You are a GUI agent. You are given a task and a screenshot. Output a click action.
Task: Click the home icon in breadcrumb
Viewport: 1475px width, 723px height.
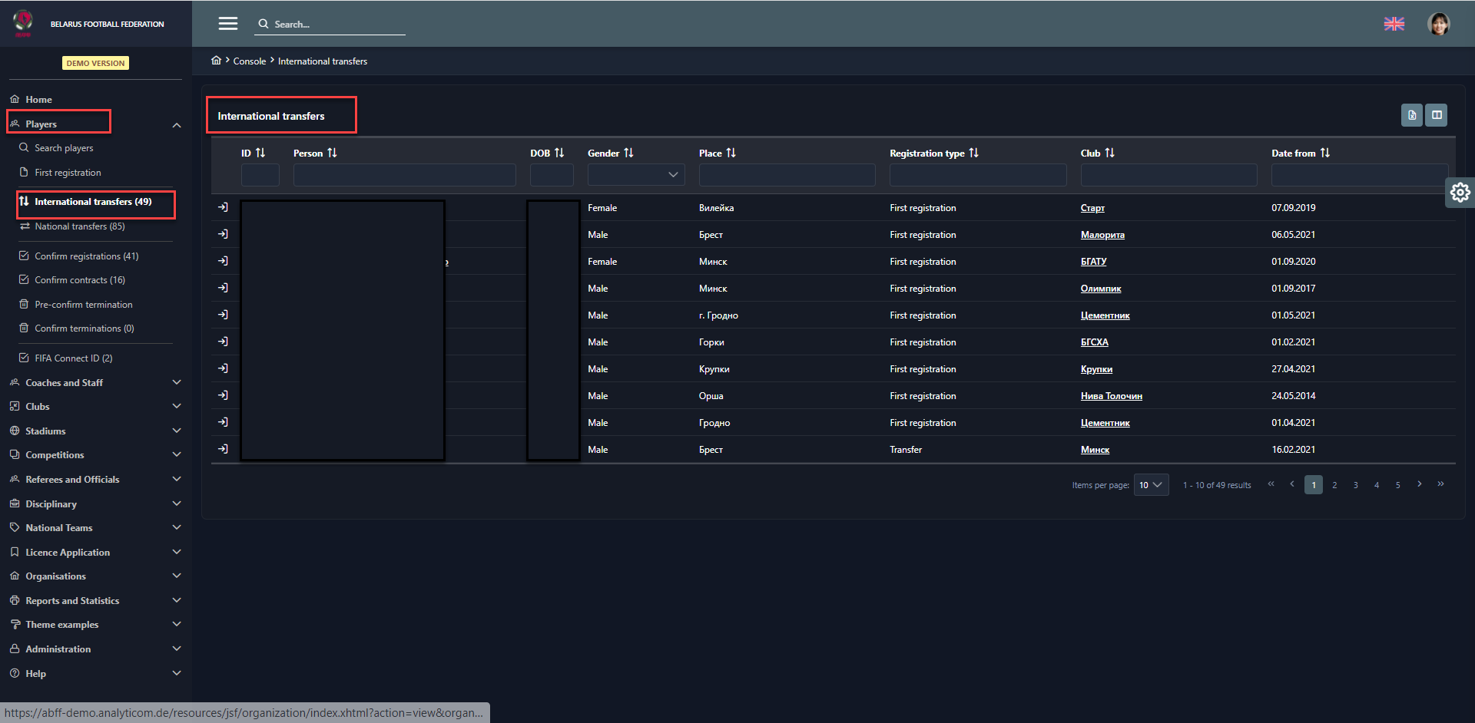[216, 61]
